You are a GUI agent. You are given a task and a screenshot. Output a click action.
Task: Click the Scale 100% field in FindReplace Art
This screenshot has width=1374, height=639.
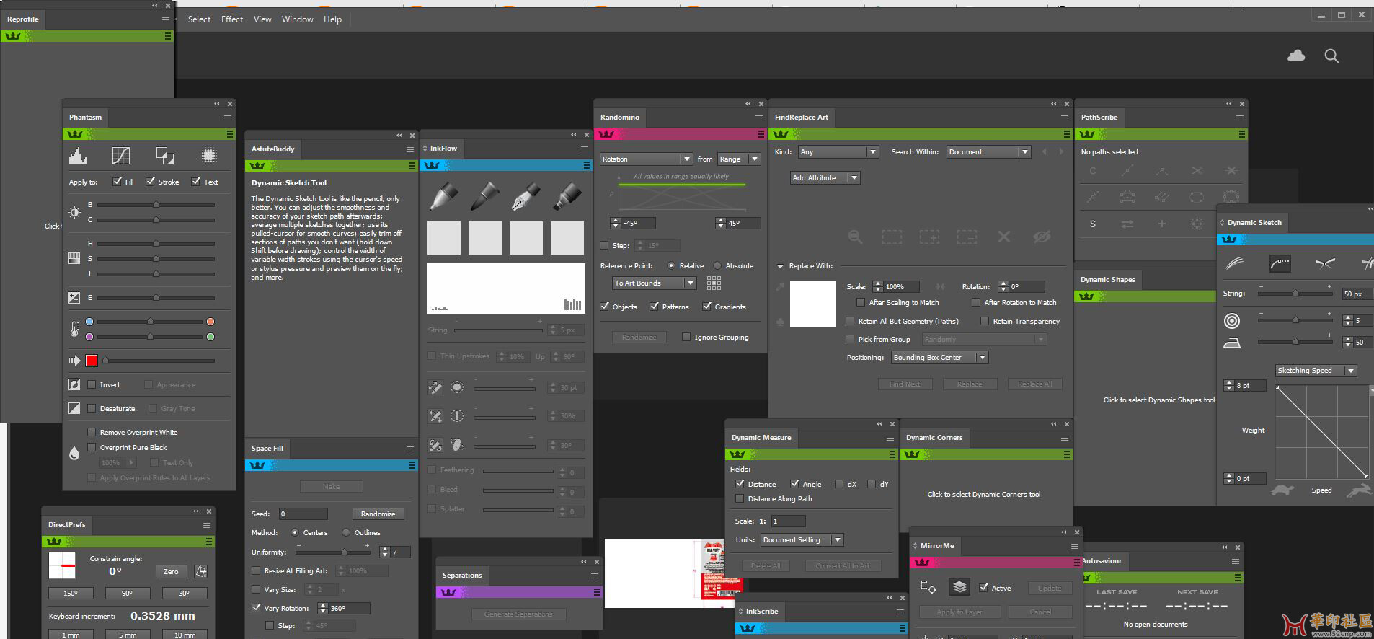[x=901, y=286]
